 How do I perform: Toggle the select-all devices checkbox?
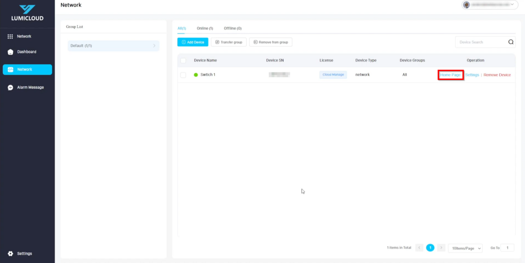[183, 60]
